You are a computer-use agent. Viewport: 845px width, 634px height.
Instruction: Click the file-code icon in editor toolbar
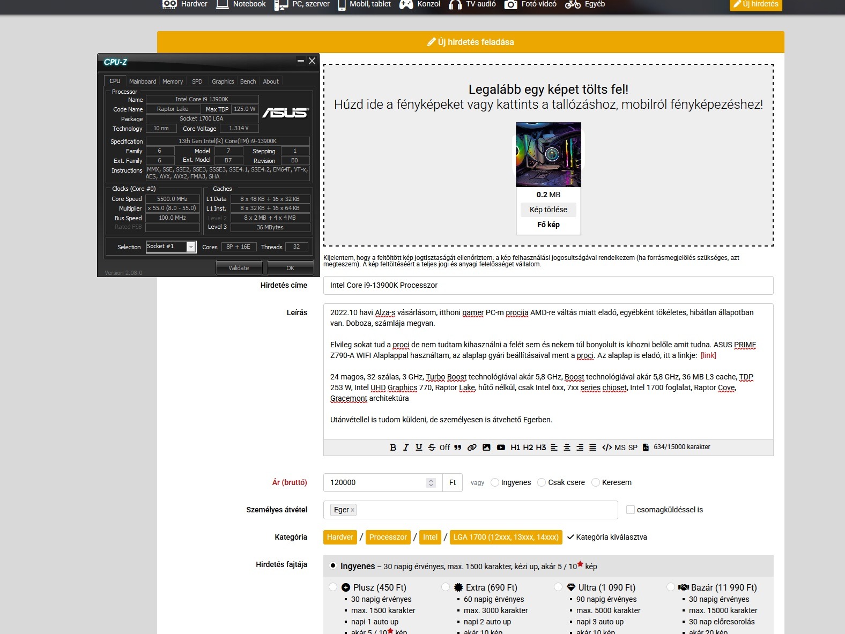pos(646,447)
